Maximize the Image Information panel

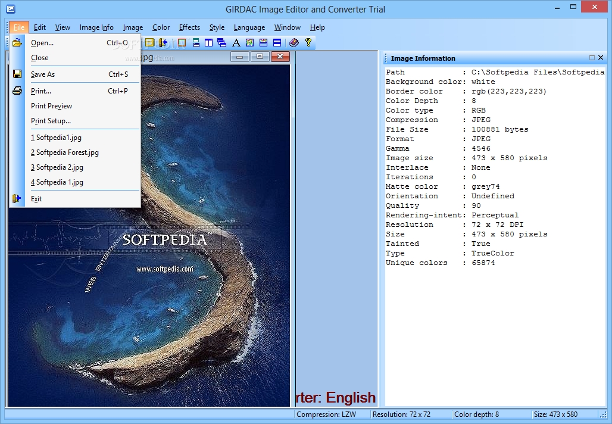[592, 57]
